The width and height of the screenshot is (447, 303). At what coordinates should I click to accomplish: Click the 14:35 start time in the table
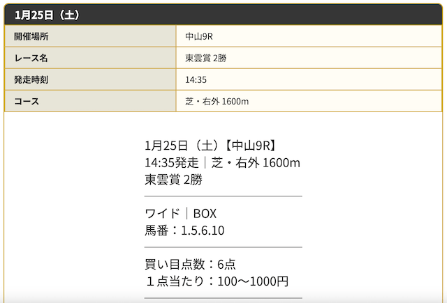(196, 79)
